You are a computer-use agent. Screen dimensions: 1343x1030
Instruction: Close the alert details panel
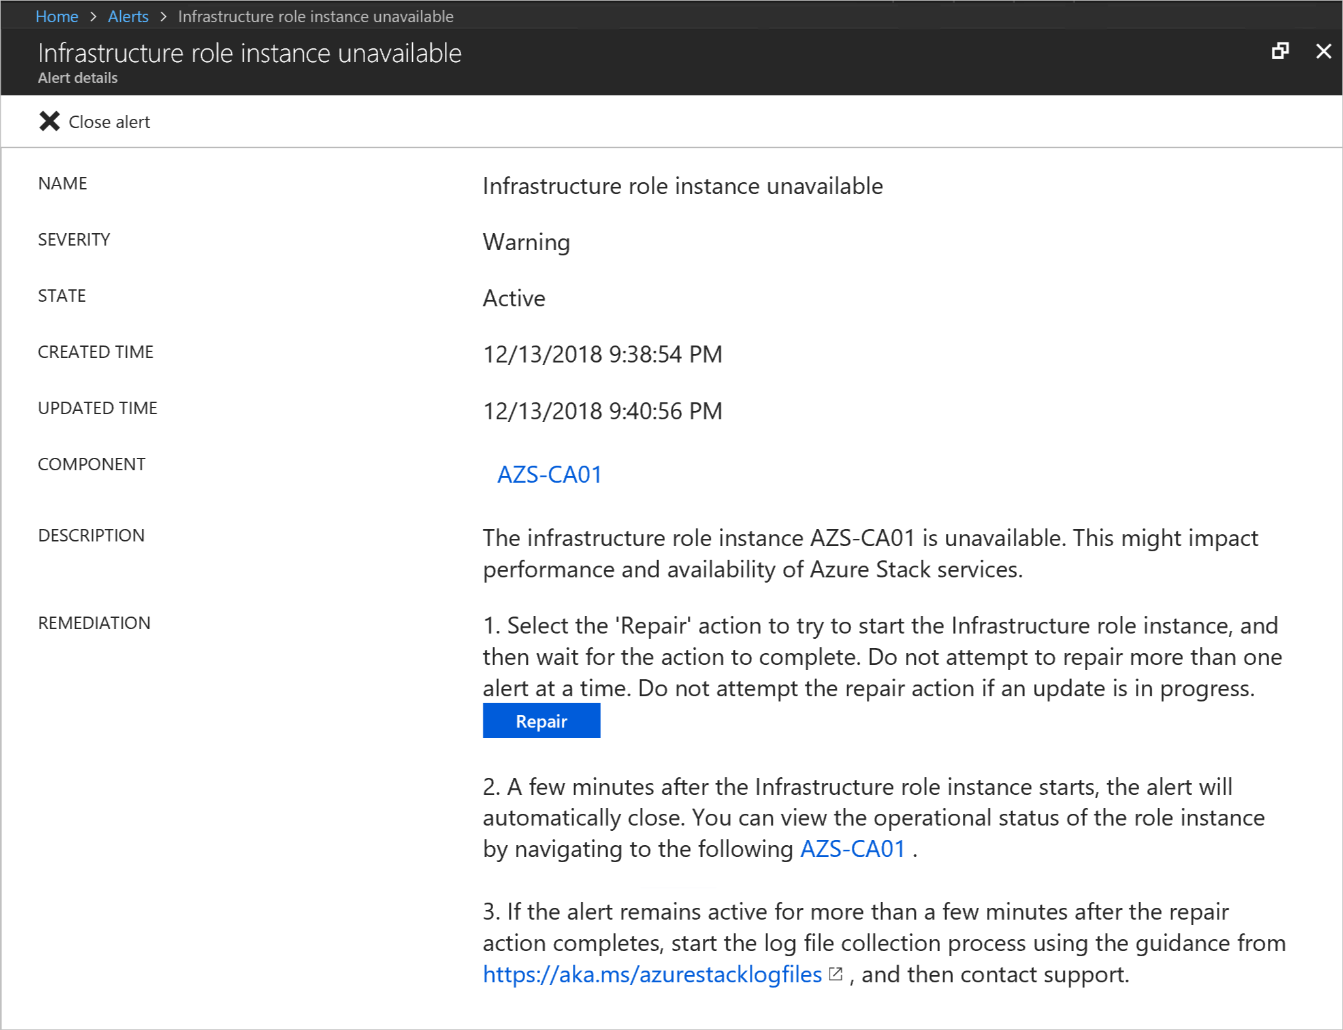pos(1323,51)
